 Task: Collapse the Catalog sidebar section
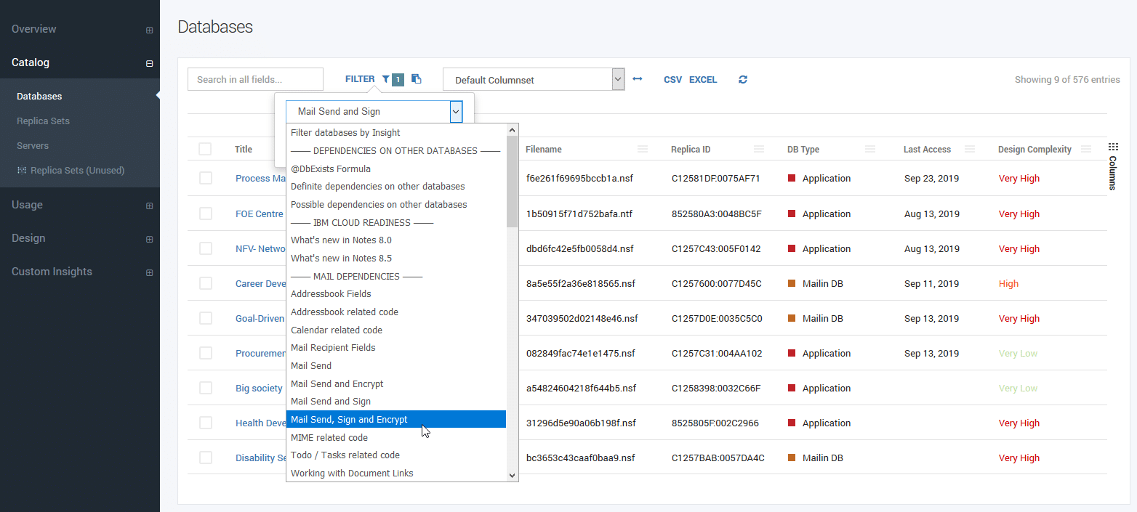149,63
